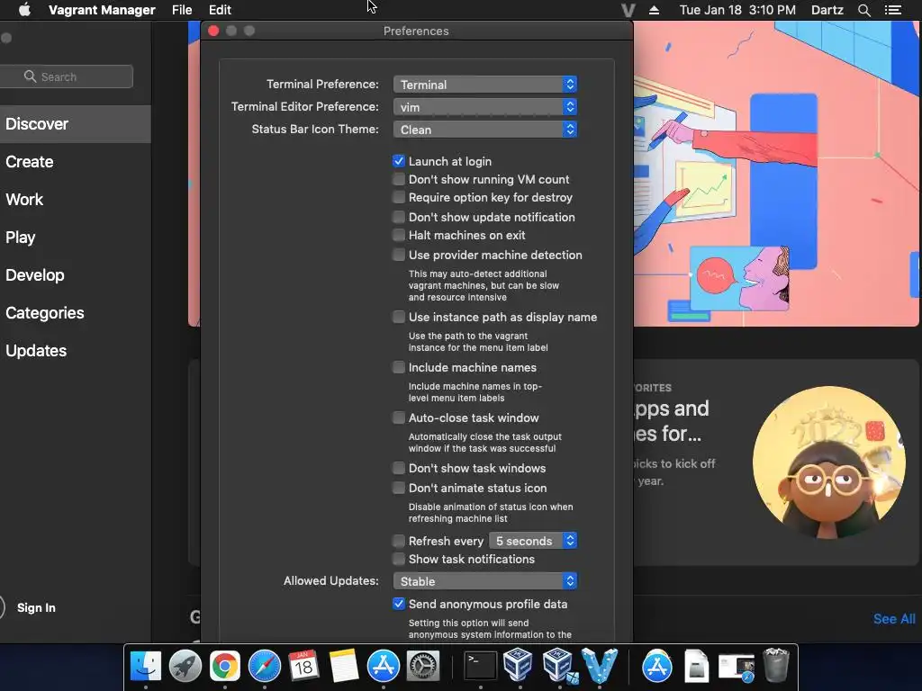
Task: Open the Edit menu
Action: (220, 10)
